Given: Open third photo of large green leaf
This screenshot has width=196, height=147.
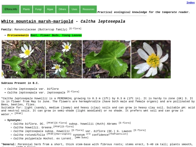Looking at the screenshot, I should (x=107, y=59).
